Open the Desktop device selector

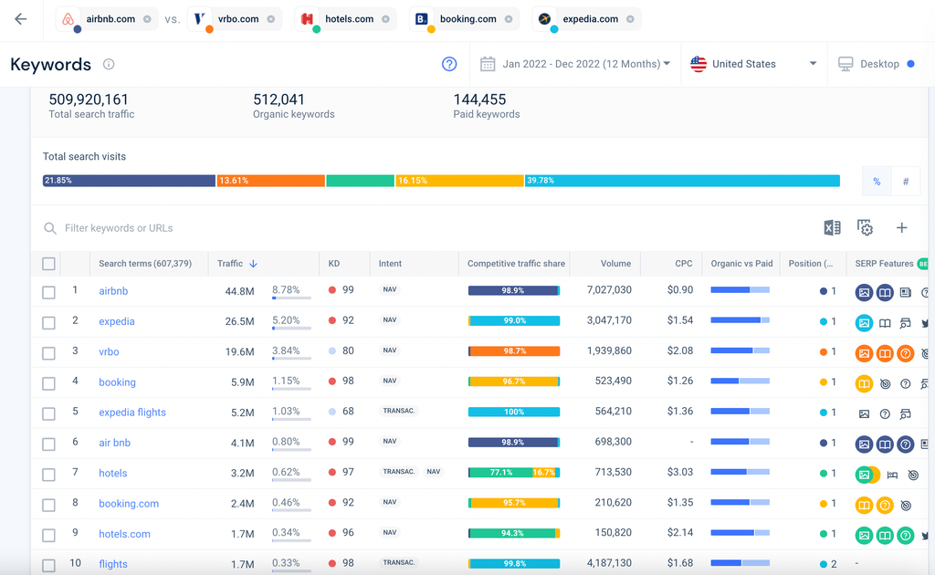(877, 64)
